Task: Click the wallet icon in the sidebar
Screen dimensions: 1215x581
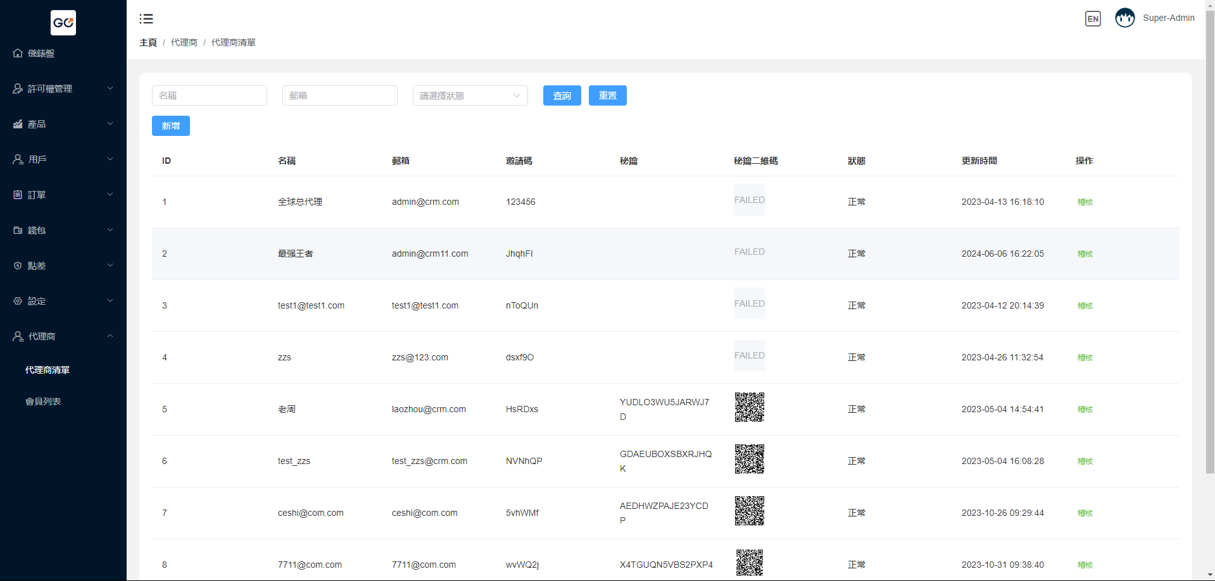Action: point(18,230)
